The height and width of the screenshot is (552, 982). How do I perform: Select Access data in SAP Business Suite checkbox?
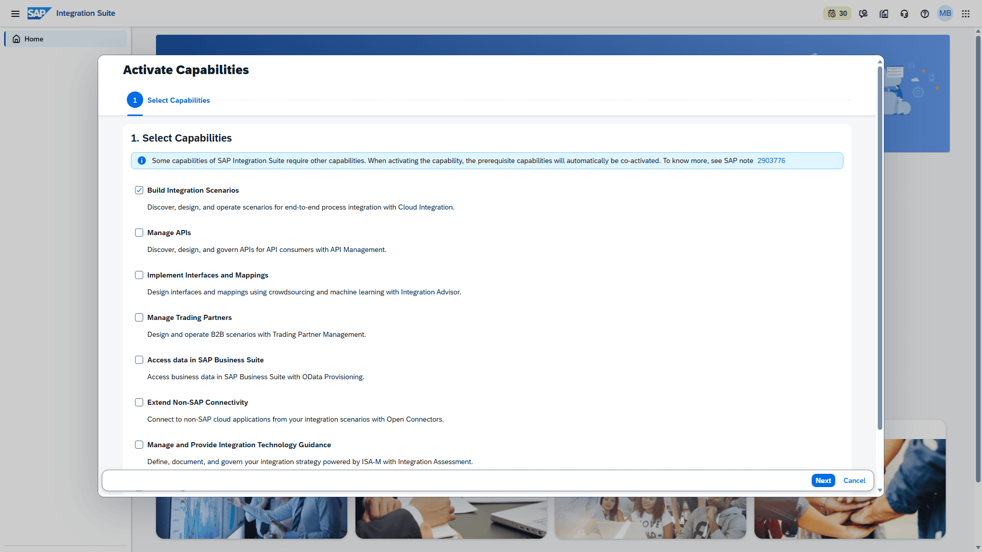[x=139, y=360]
